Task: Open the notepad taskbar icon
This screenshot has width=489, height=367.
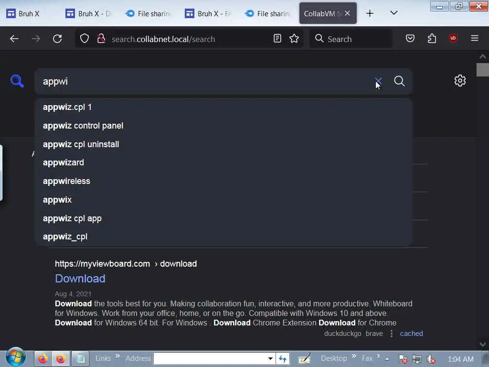Action: pyautogui.click(x=80, y=358)
